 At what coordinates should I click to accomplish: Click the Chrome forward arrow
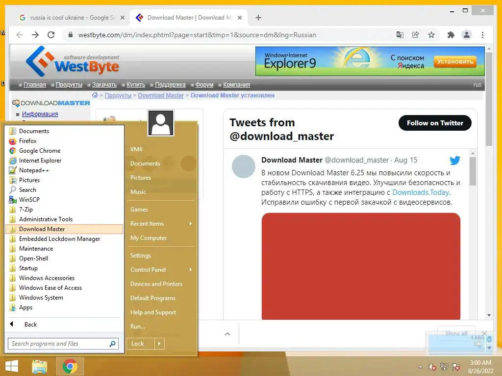point(35,35)
